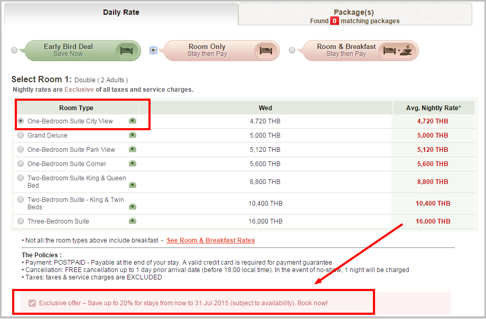The image size is (486, 319).
Task: Select Room & Breakfast radio button
Action: [292, 50]
